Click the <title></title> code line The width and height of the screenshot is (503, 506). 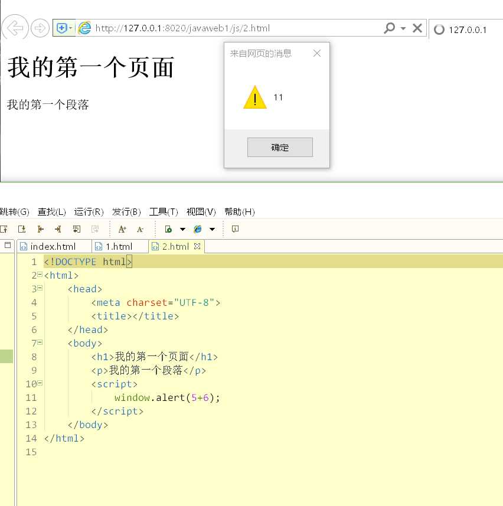(x=135, y=316)
